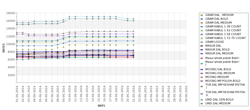Click the 01-06-2016 date label
Screen dimensions: 250x110
coord(17,94)
